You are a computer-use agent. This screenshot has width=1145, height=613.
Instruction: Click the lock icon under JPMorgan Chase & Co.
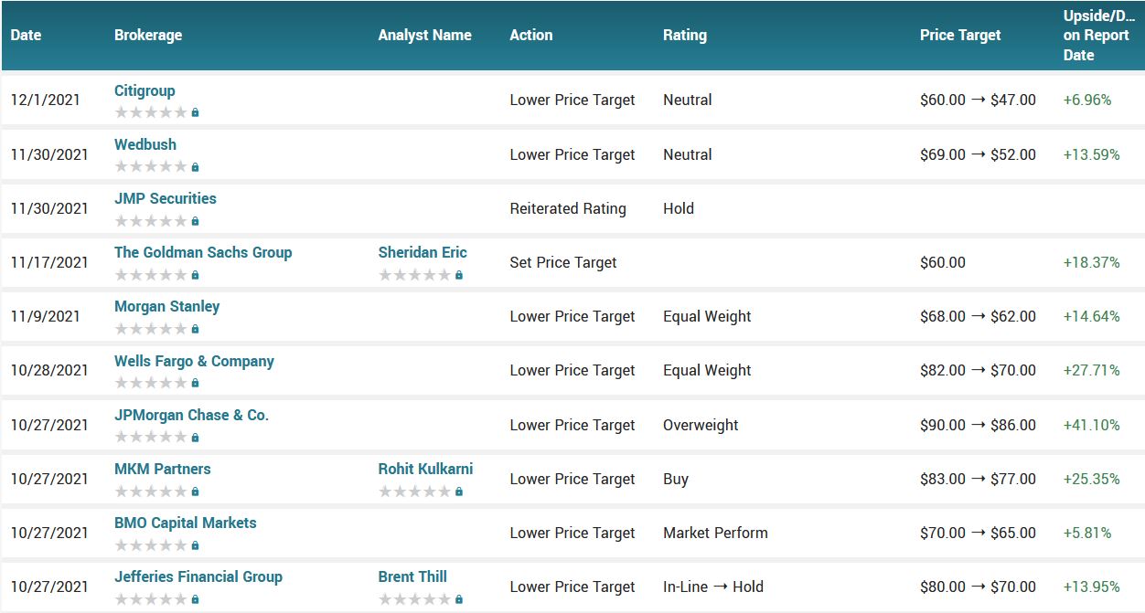click(195, 437)
